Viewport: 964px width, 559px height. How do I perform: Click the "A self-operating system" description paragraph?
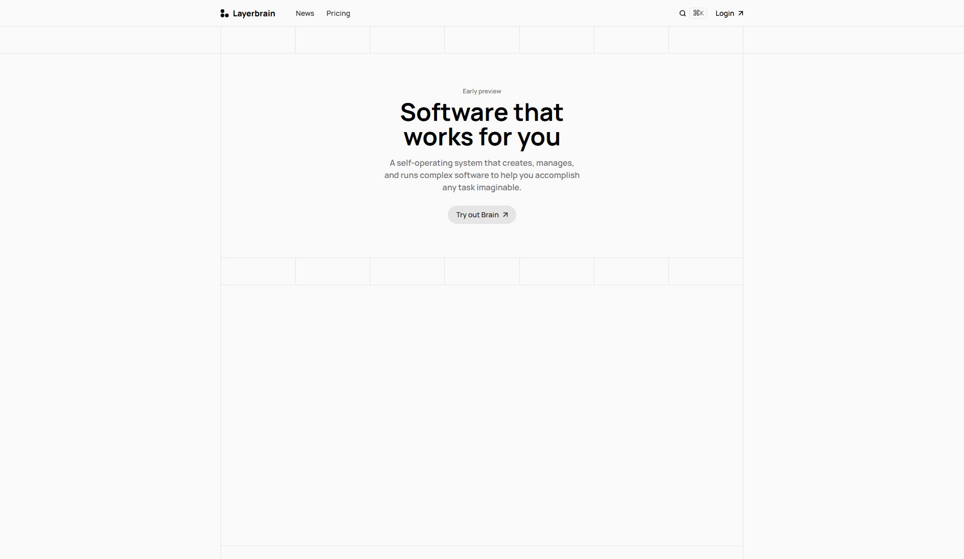tap(481, 175)
